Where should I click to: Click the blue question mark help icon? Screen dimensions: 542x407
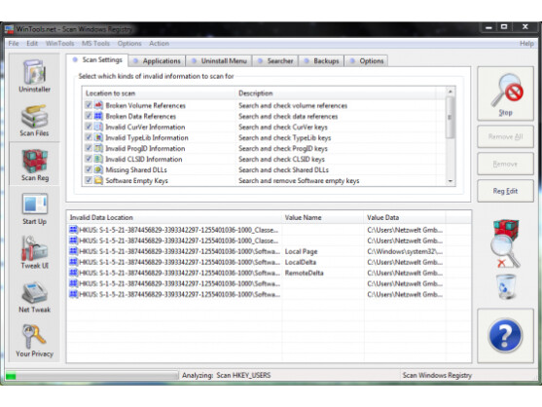coord(505,335)
